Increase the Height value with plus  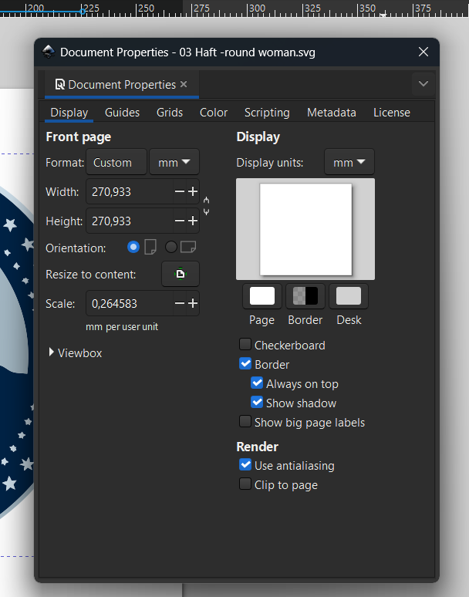click(x=193, y=221)
